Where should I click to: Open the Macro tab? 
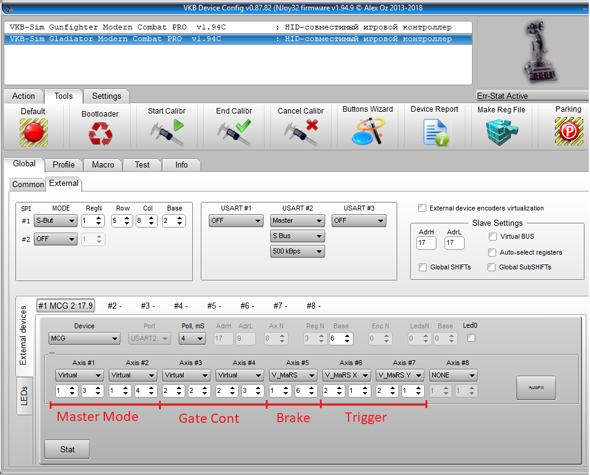tap(103, 164)
